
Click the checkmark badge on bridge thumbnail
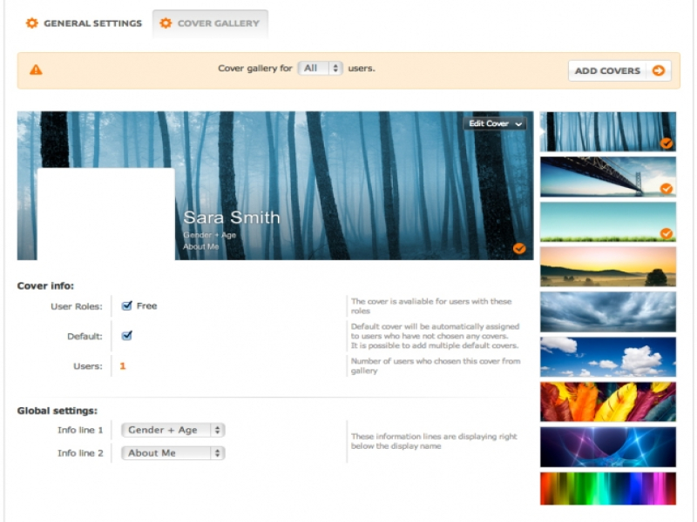[x=667, y=188]
